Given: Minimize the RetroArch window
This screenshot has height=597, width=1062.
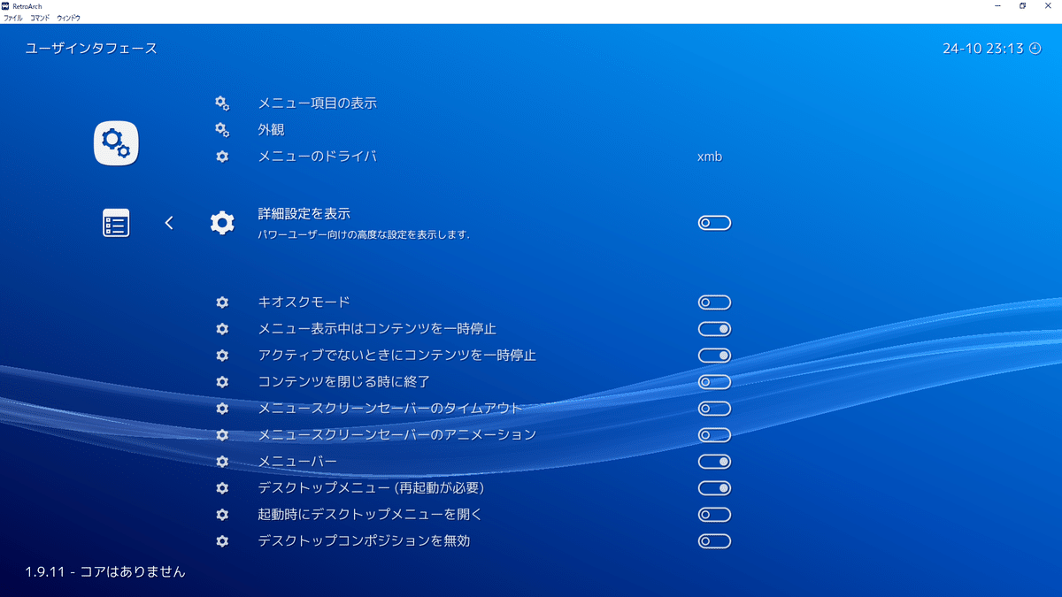Looking at the screenshot, I should [x=996, y=5].
